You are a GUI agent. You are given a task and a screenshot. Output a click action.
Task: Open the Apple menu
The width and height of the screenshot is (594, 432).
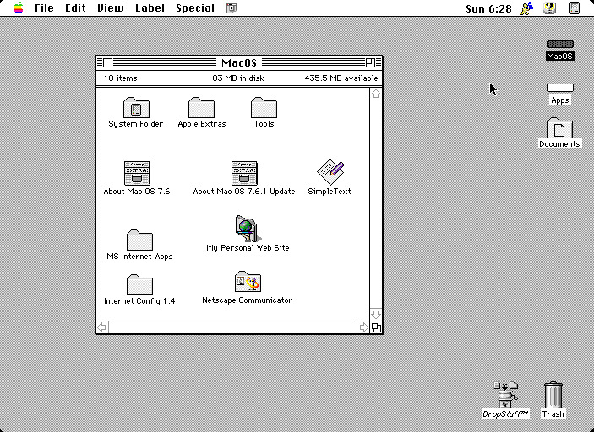[x=18, y=8]
